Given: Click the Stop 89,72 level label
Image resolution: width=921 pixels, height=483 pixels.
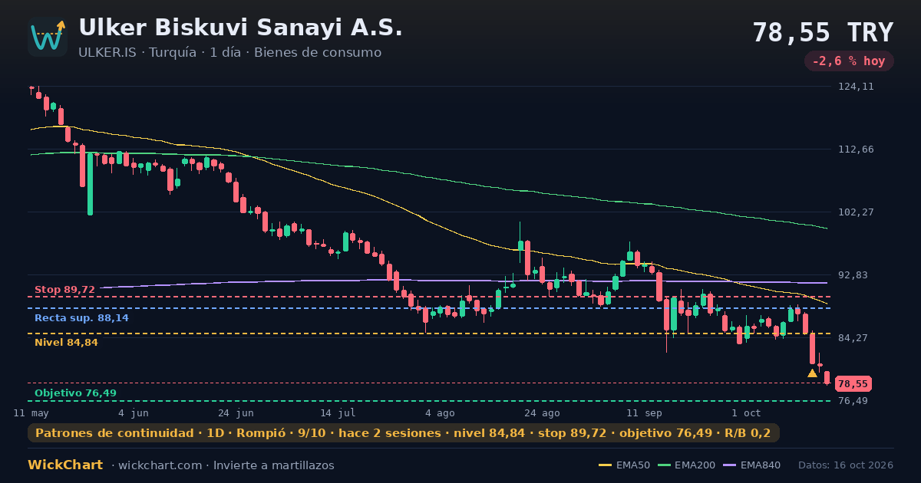Looking at the screenshot, I should [64, 290].
